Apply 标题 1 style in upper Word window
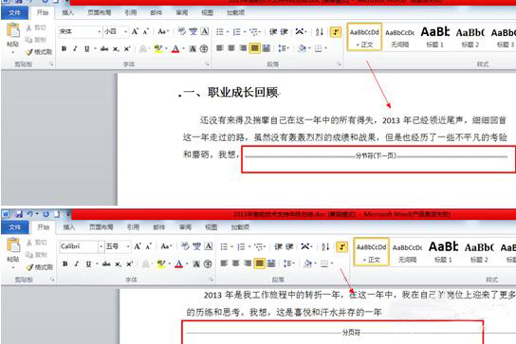 pos(435,37)
